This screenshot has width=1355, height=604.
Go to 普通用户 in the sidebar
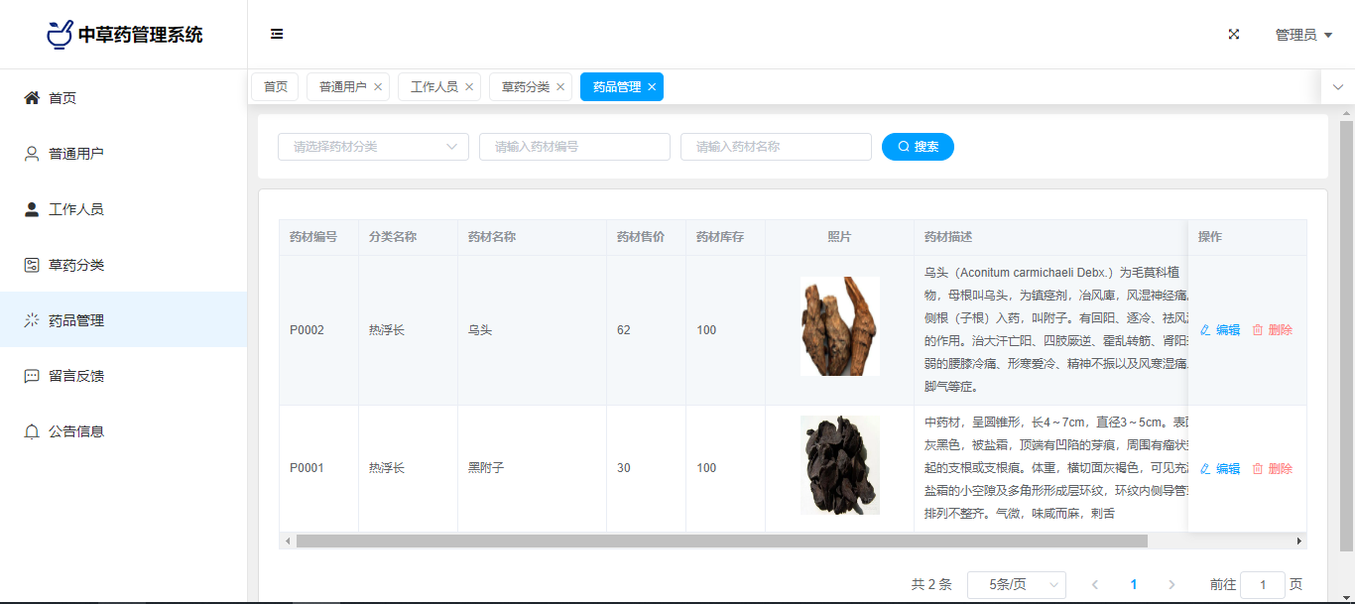[x=75, y=154]
